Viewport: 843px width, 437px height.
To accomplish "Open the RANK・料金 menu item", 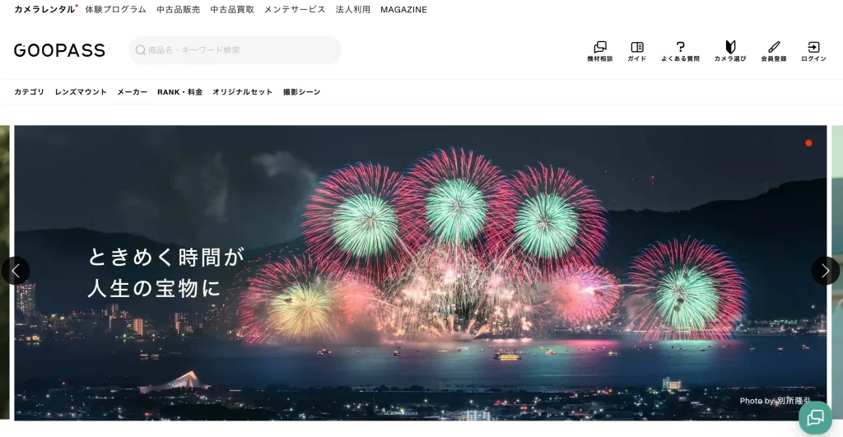I will [x=180, y=92].
